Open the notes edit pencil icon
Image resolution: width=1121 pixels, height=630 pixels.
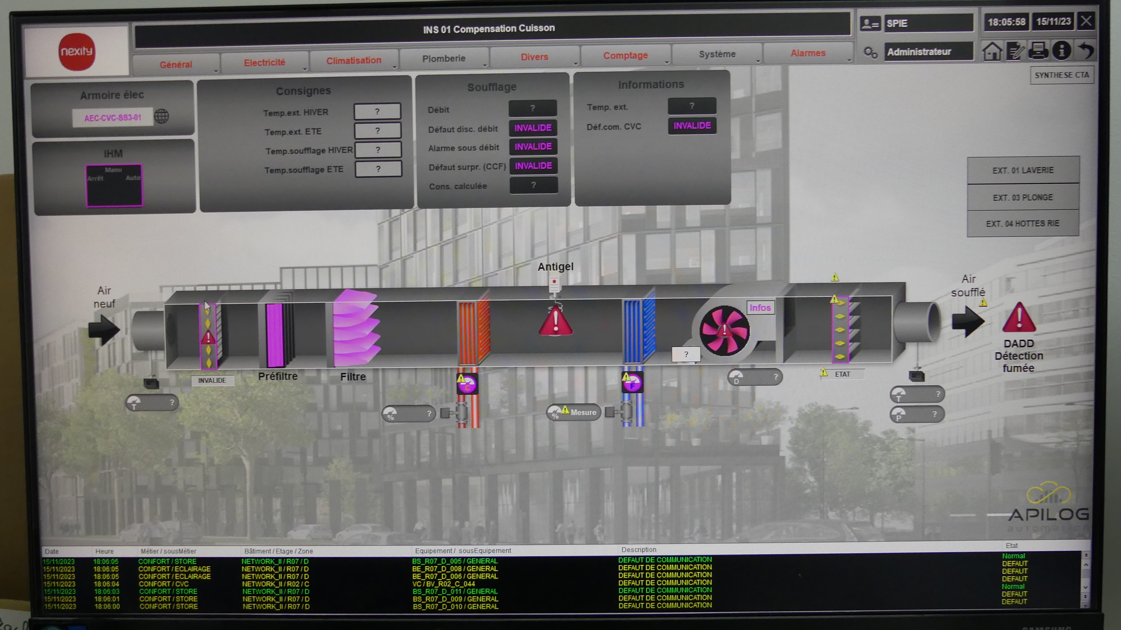click(x=1016, y=51)
